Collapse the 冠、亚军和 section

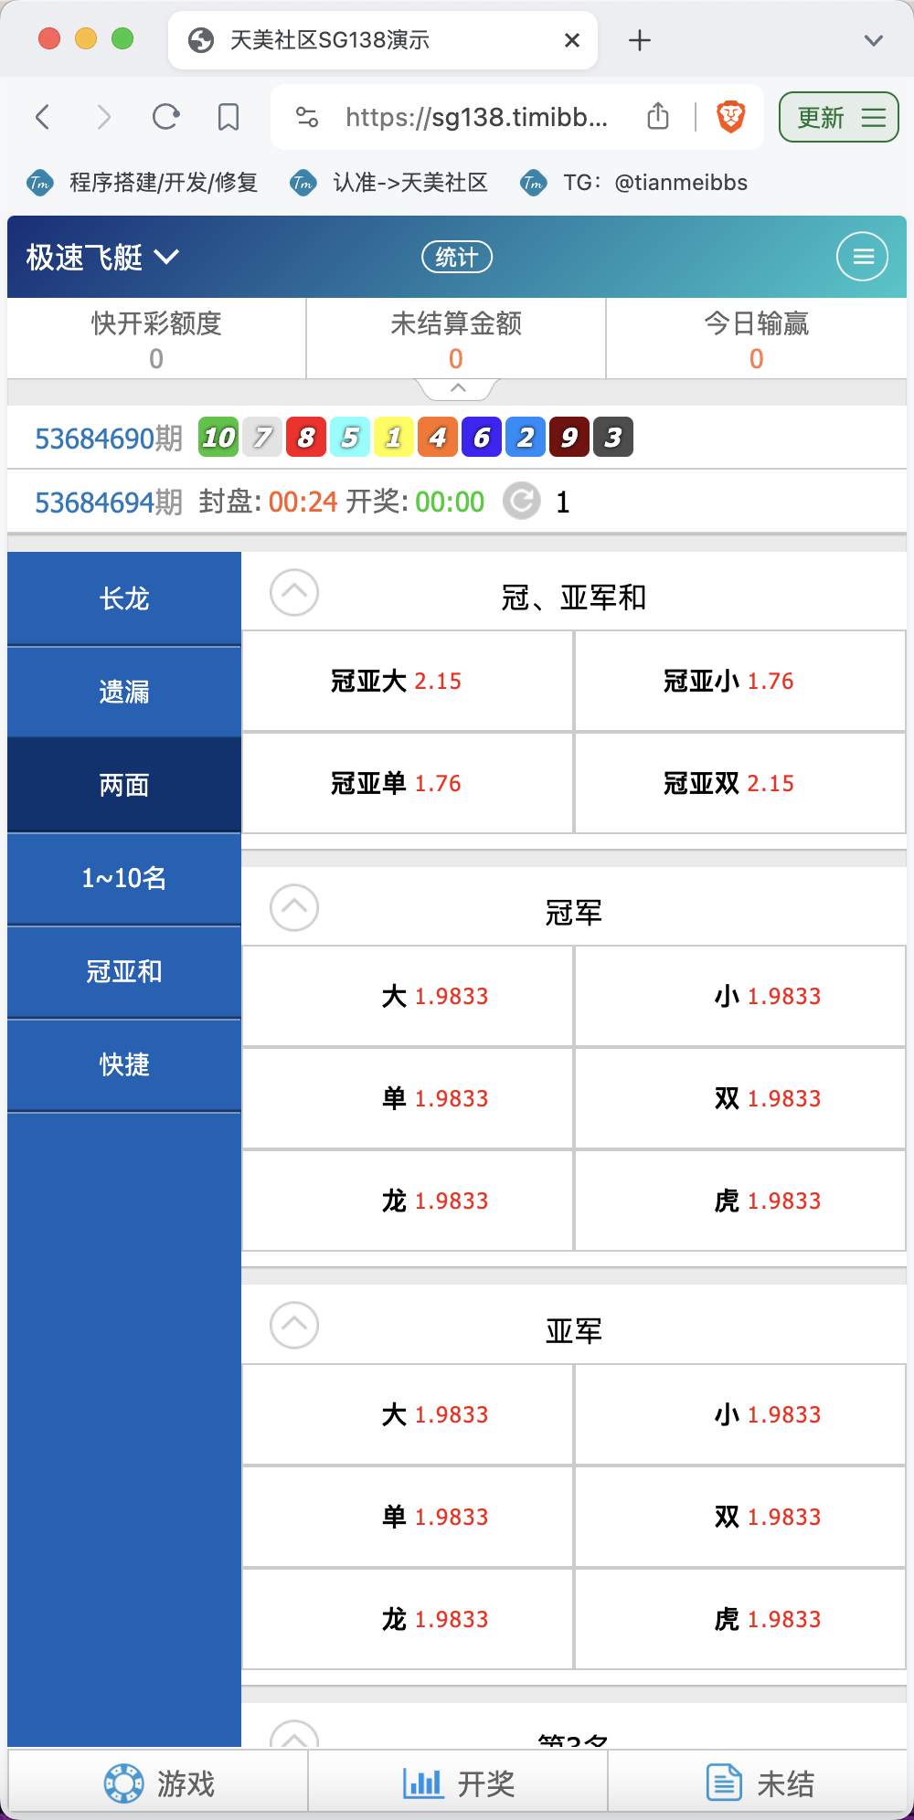(x=294, y=593)
